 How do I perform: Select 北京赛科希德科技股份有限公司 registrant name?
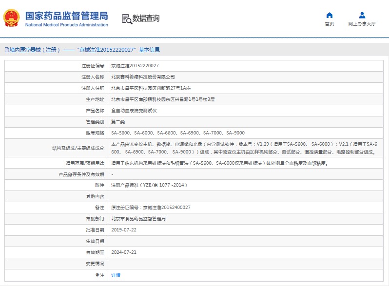143,77
